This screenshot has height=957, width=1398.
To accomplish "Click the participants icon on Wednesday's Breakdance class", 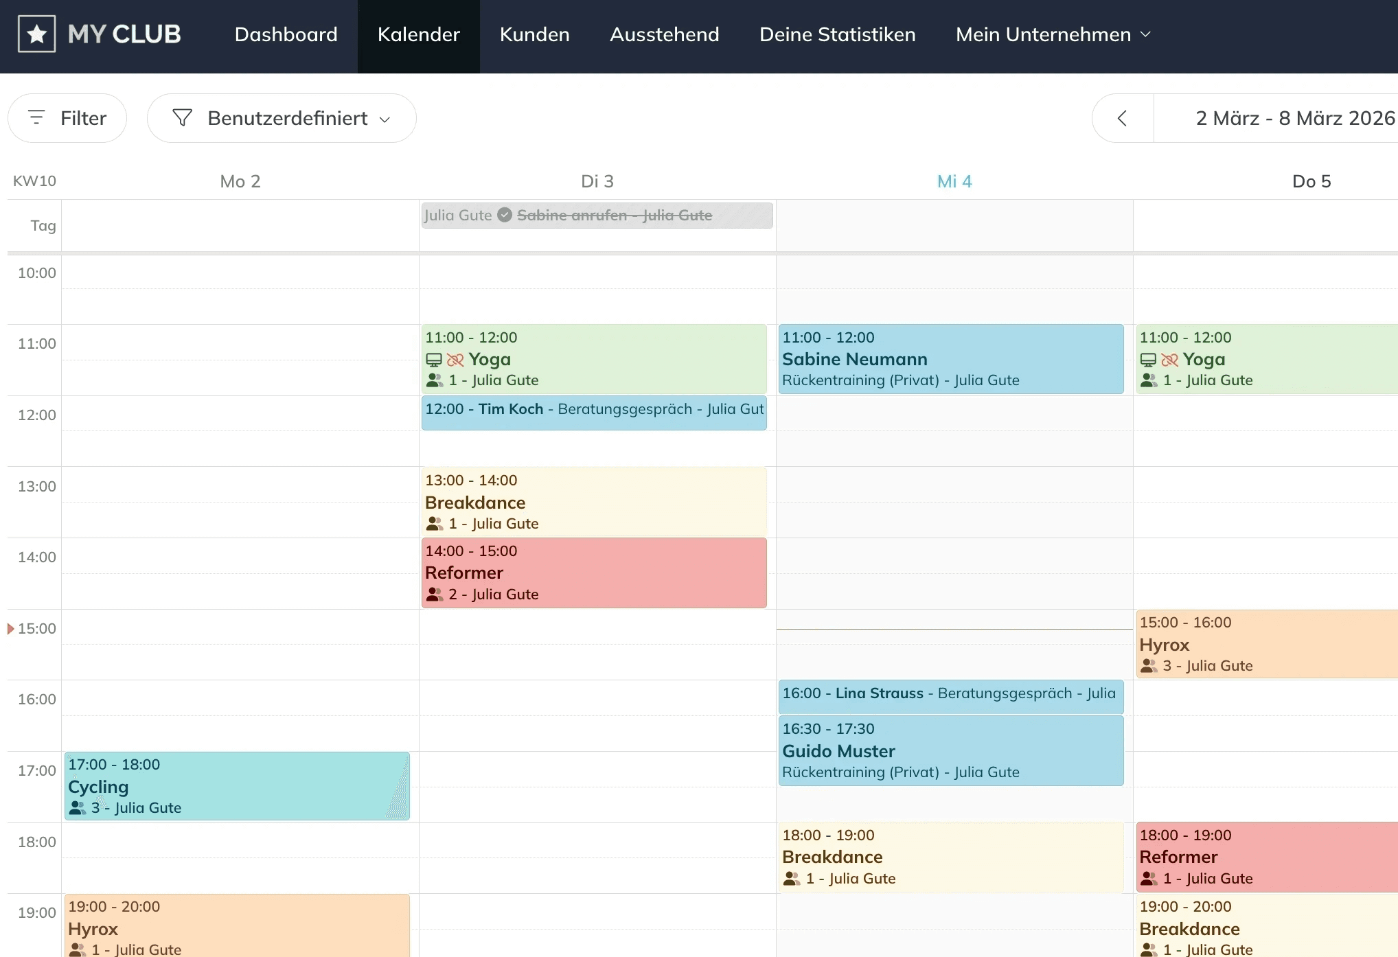I will (791, 879).
